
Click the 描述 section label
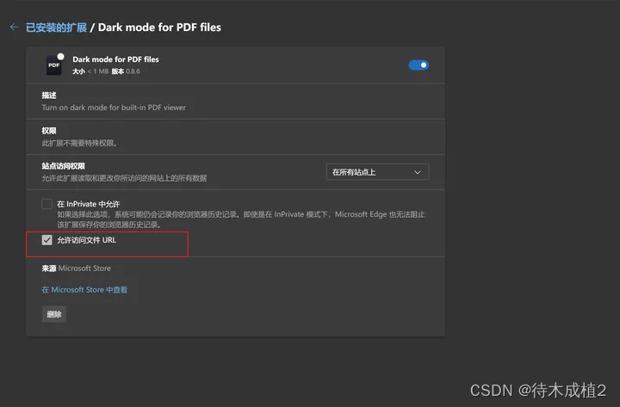coord(49,96)
